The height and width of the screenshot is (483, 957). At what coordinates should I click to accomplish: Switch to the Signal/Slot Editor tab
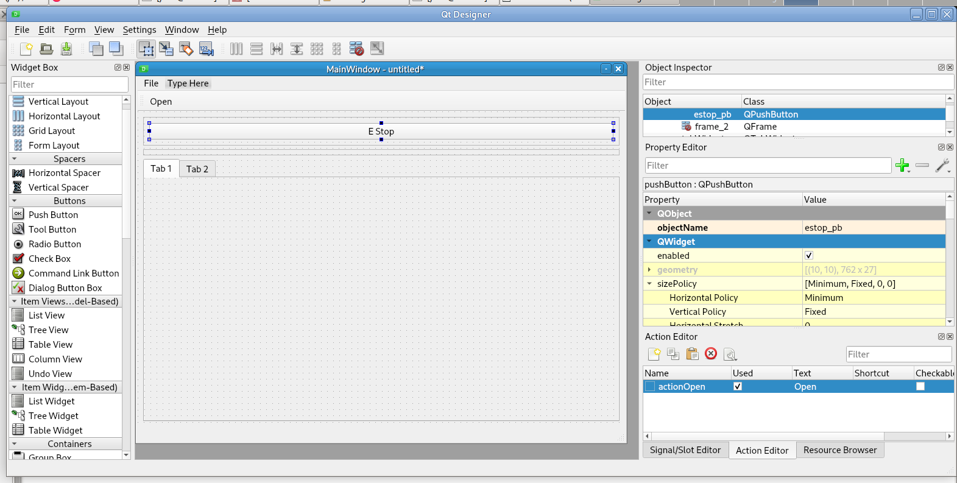click(685, 450)
